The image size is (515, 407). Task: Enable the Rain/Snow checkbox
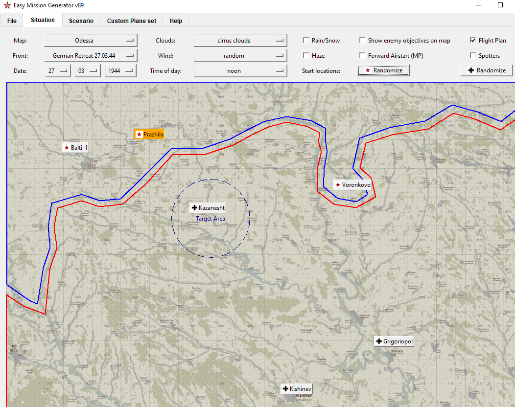306,40
